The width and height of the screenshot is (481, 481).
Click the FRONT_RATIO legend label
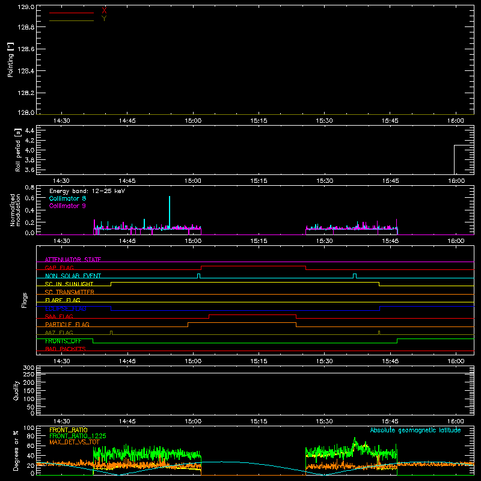[69, 430]
